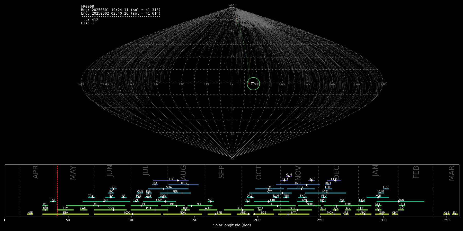Select the COM shower label

click(348, 204)
